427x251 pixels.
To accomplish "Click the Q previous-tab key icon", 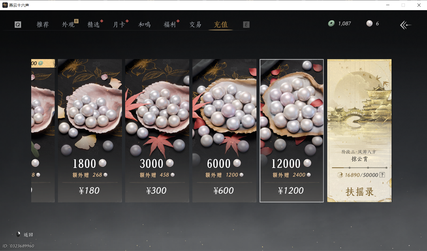I will [18, 25].
